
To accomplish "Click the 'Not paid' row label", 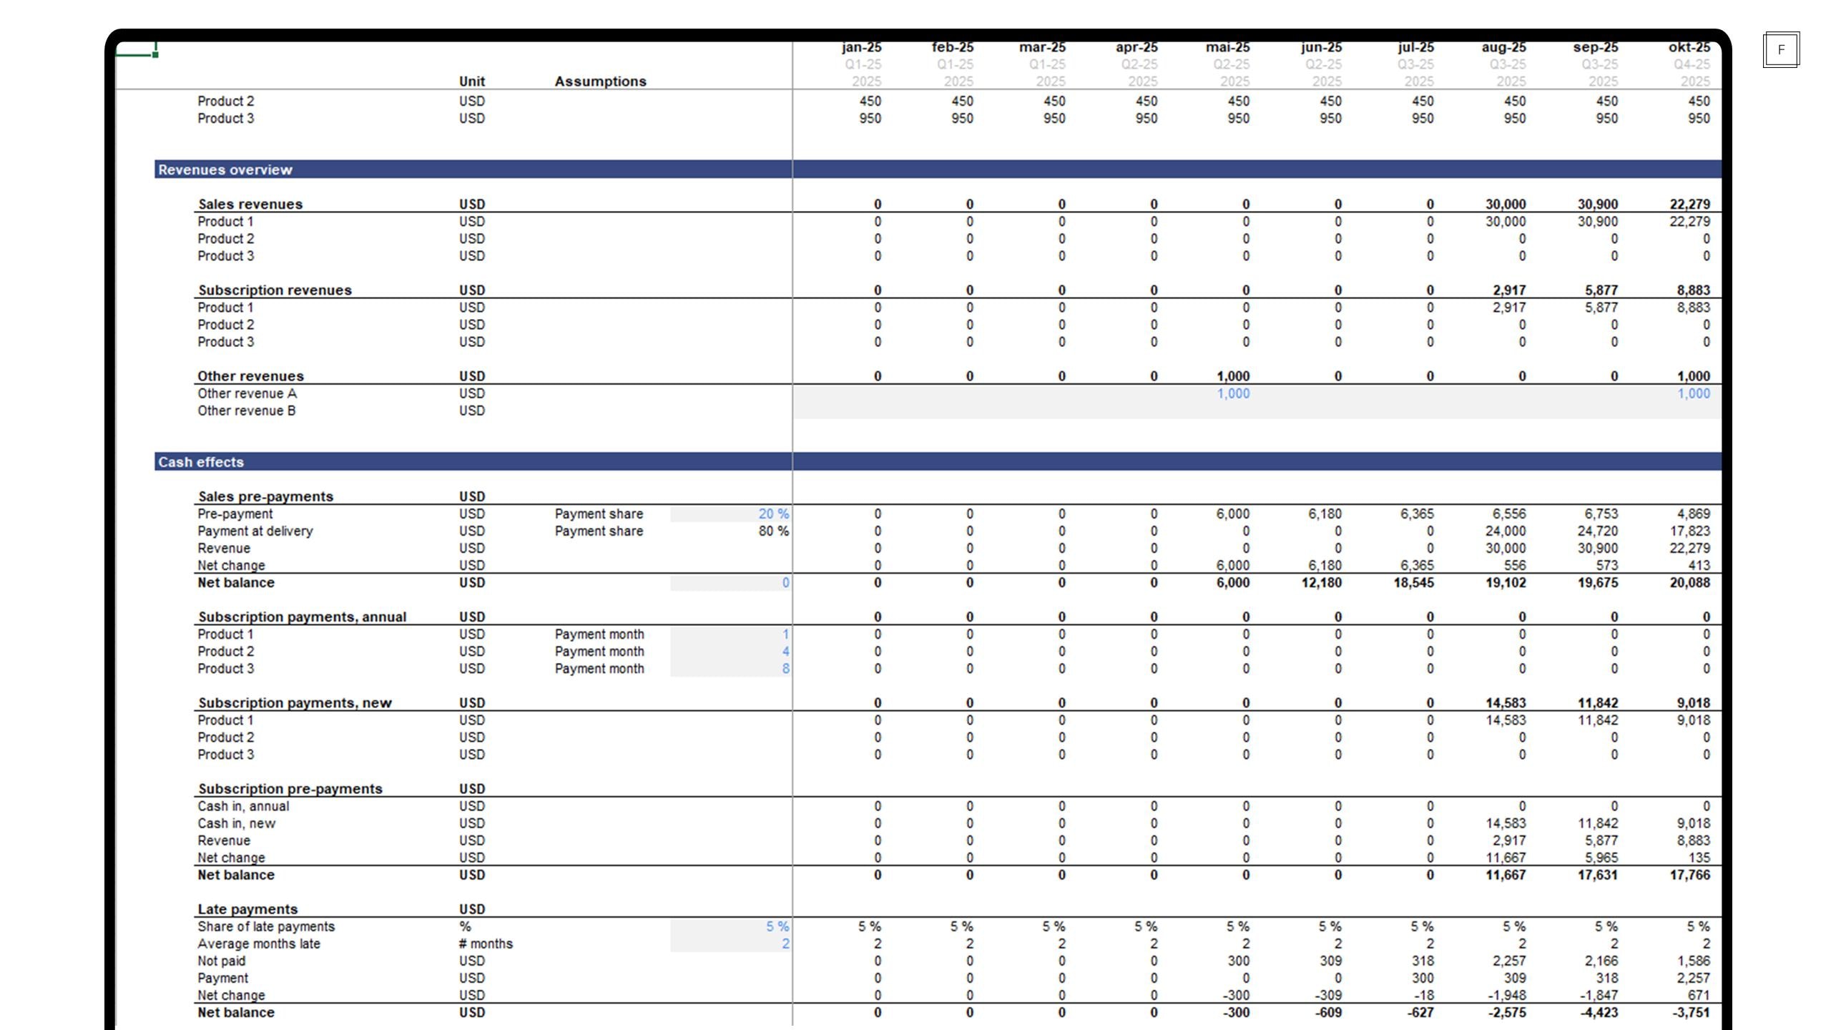I will point(221,961).
